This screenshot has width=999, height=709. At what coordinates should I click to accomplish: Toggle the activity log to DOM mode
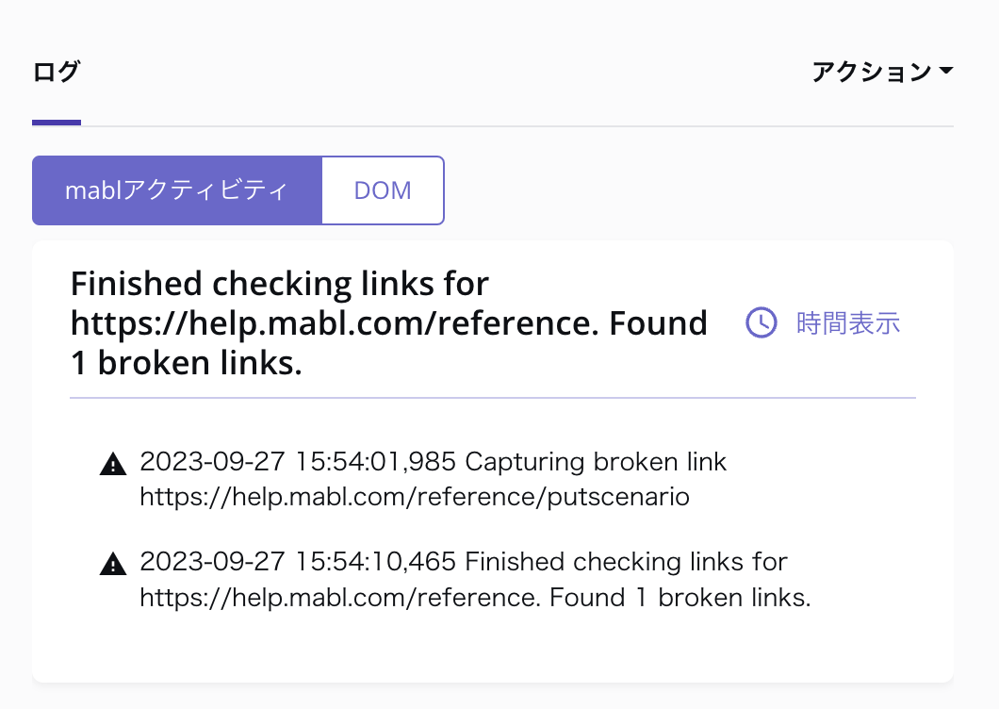(382, 190)
